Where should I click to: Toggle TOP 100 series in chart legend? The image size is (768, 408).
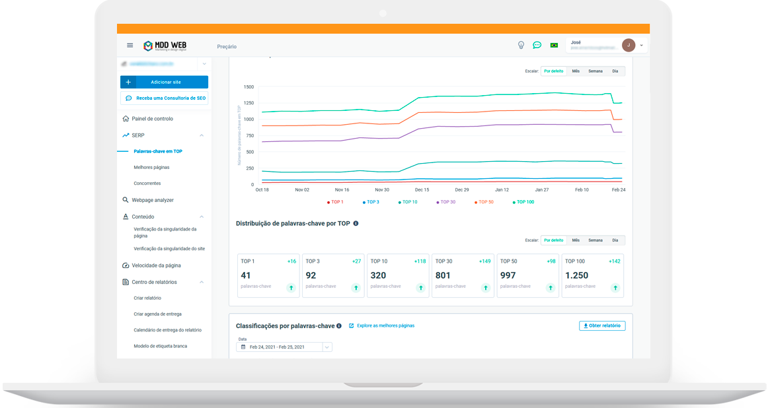coord(523,202)
